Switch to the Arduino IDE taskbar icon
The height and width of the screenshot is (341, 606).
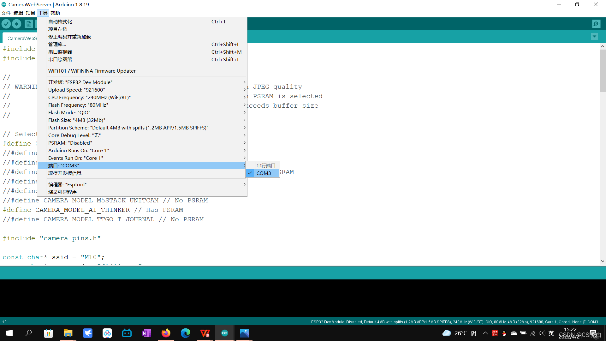point(225,333)
